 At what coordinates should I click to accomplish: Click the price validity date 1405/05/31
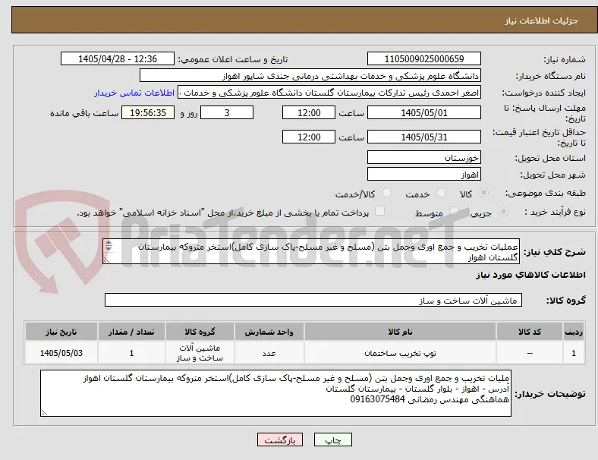(x=424, y=137)
